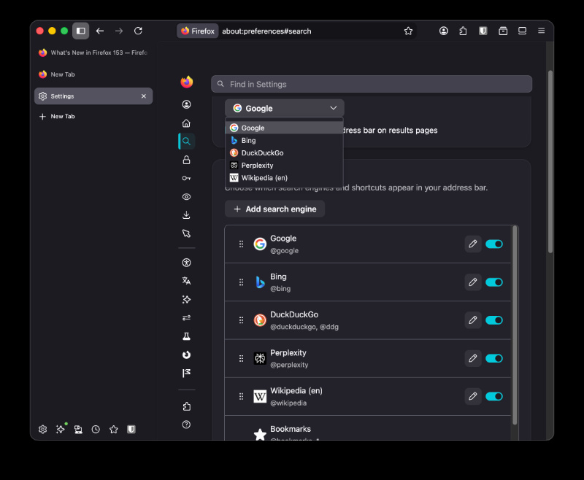Open the account icon in toolbar
This screenshot has width=584, height=480.
(444, 31)
